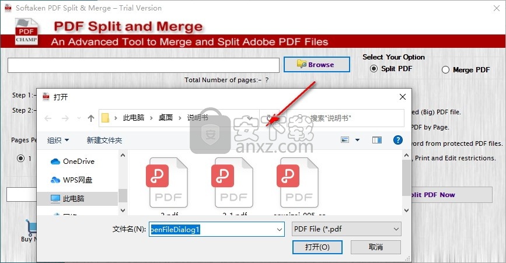Toggle the preview pane icon
Image resolution: width=506 pixels, height=263 pixels.
376,140
